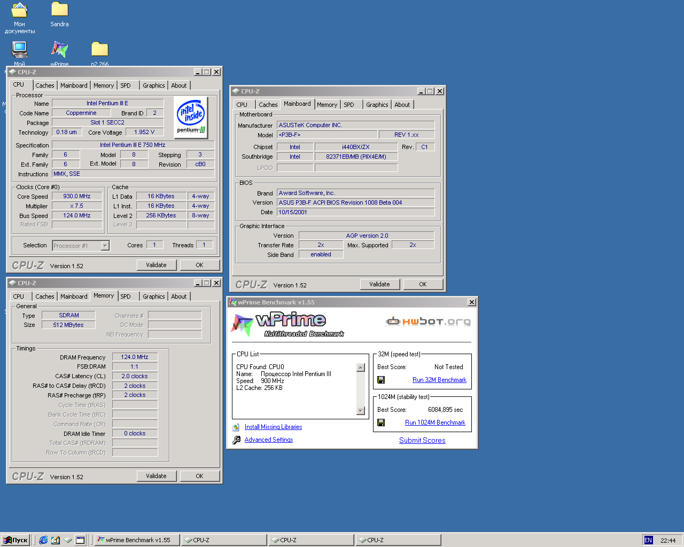
Task: Click the save icon for 1024M score
Action: click(381, 423)
